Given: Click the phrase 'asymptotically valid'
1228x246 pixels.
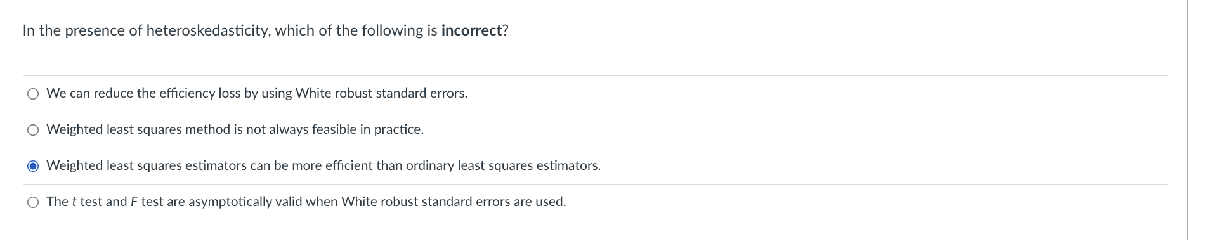Looking at the screenshot, I should pyautogui.click(x=245, y=202).
